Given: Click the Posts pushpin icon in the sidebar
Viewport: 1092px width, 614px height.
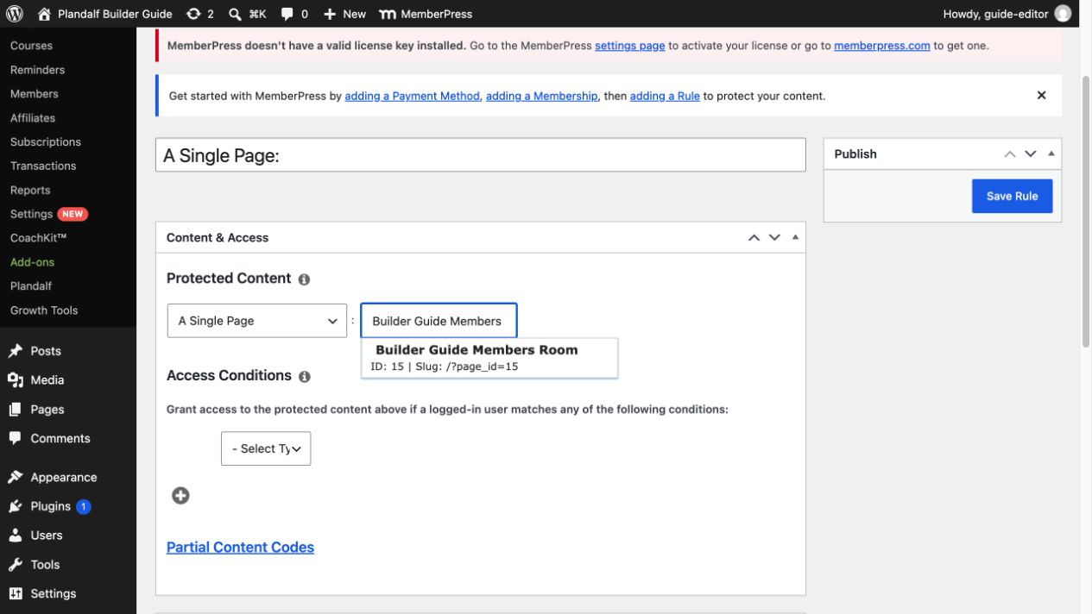Looking at the screenshot, I should [16, 351].
